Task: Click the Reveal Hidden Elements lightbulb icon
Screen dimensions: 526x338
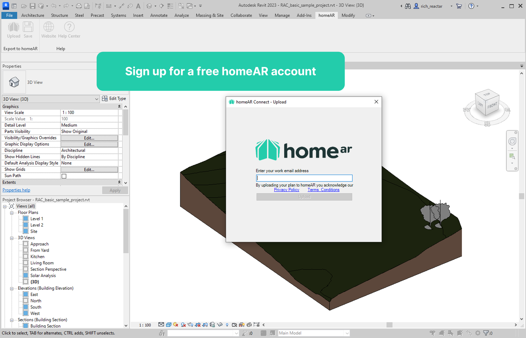Action: click(227, 325)
